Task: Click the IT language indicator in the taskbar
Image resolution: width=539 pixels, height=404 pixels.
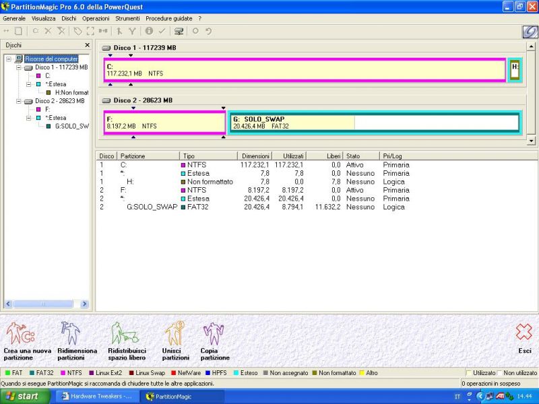Action: [457, 397]
